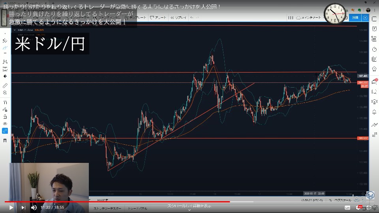This screenshot has width=379, height=213.
Task: Collapse the EMA 21 indicator legend
Action: [15, 30]
